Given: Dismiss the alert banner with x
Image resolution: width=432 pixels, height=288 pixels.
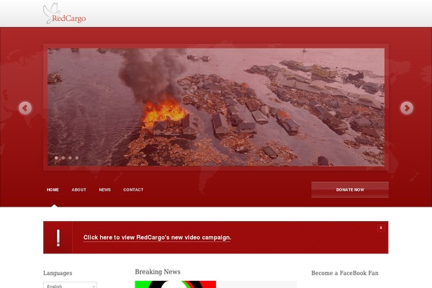Looking at the screenshot, I should coord(381,228).
